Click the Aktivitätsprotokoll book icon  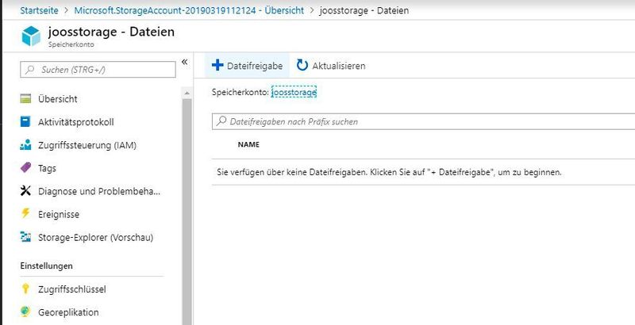pos(25,121)
